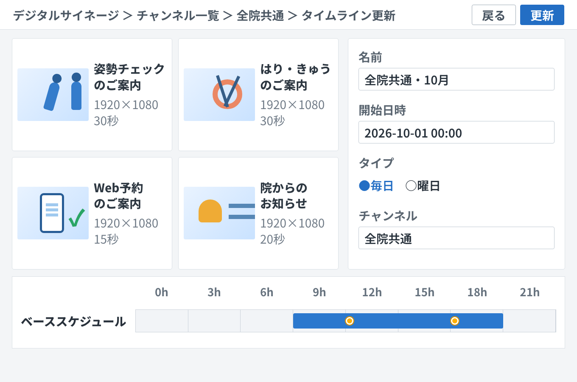Click the timeline marker near 18h
577x382 pixels.
pos(455,321)
